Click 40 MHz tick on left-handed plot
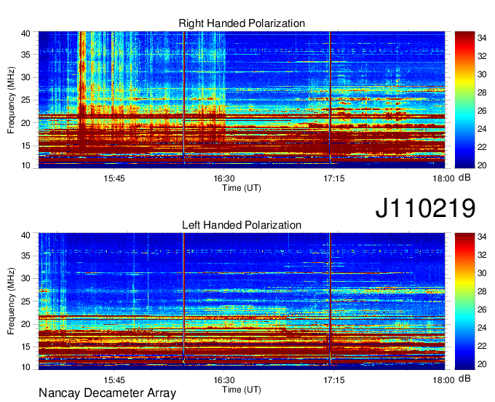495x402 pixels. [x=25, y=235]
